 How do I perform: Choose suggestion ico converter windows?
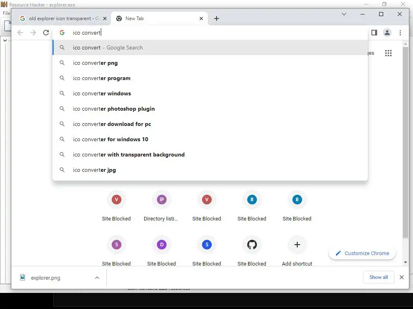(210, 93)
